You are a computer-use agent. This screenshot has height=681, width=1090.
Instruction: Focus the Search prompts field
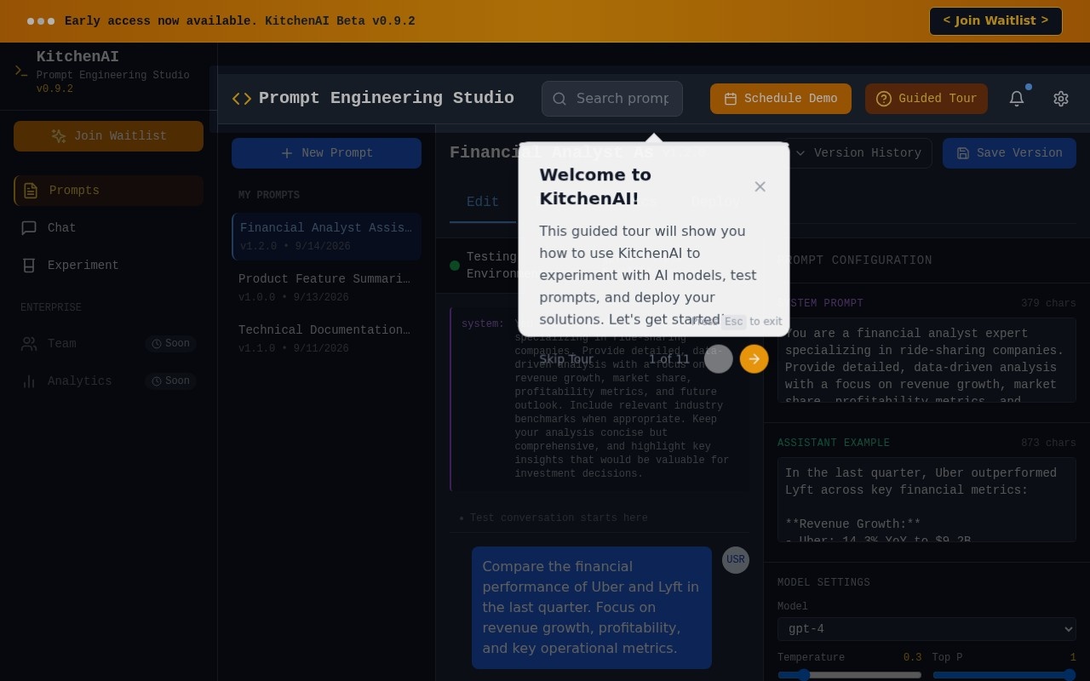tap(612, 99)
